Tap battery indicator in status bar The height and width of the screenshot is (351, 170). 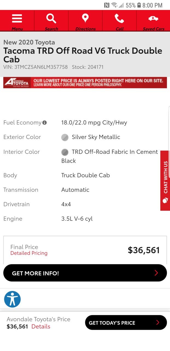tap(139, 5)
